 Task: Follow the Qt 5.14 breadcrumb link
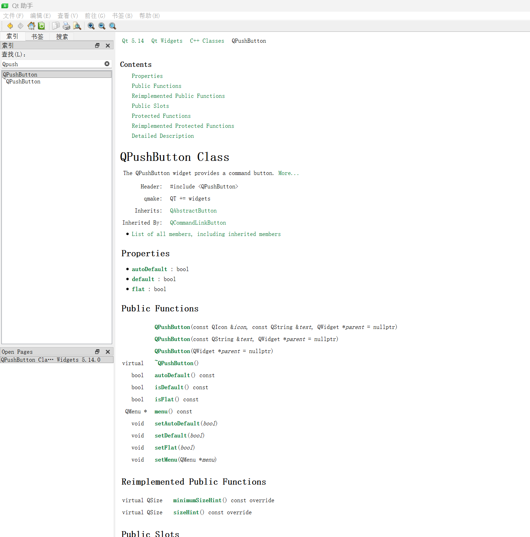click(x=133, y=41)
